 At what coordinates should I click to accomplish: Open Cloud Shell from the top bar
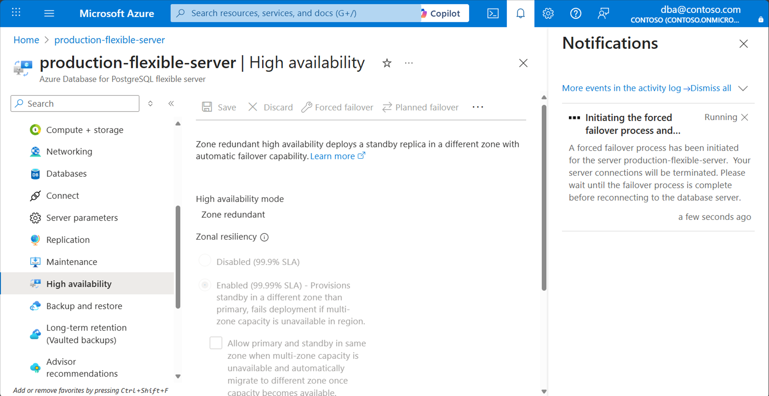coord(492,13)
